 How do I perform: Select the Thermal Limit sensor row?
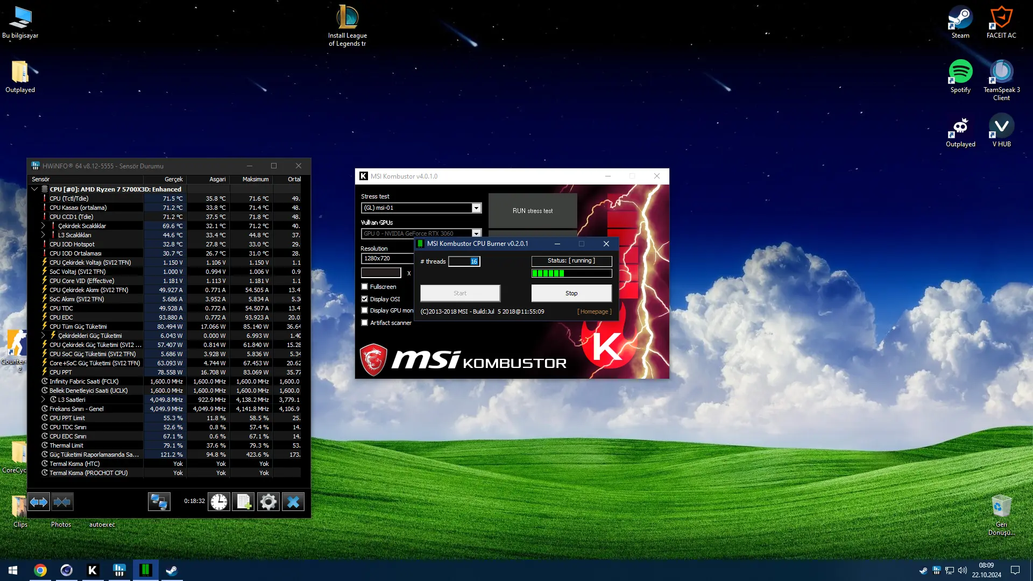tap(164, 445)
